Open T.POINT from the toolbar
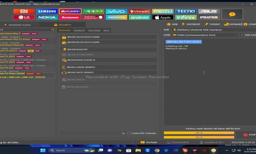Image resolution: width=256 pixels, height=154 pixels. [x=212, y=24]
